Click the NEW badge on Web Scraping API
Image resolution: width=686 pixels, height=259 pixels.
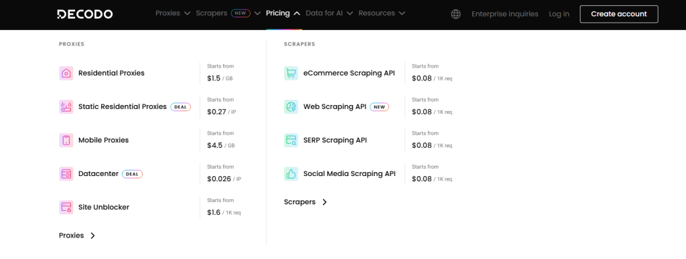click(379, 106)
